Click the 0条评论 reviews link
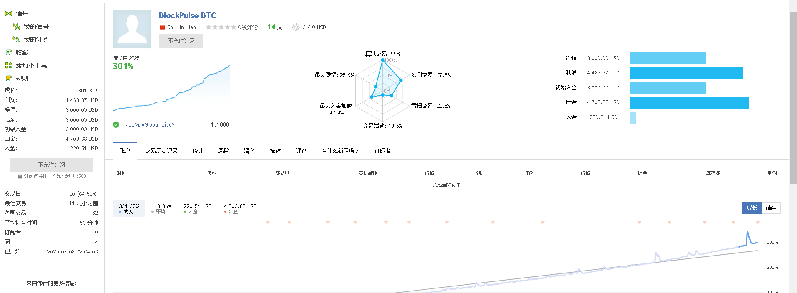797x293 pixels. 248,27
